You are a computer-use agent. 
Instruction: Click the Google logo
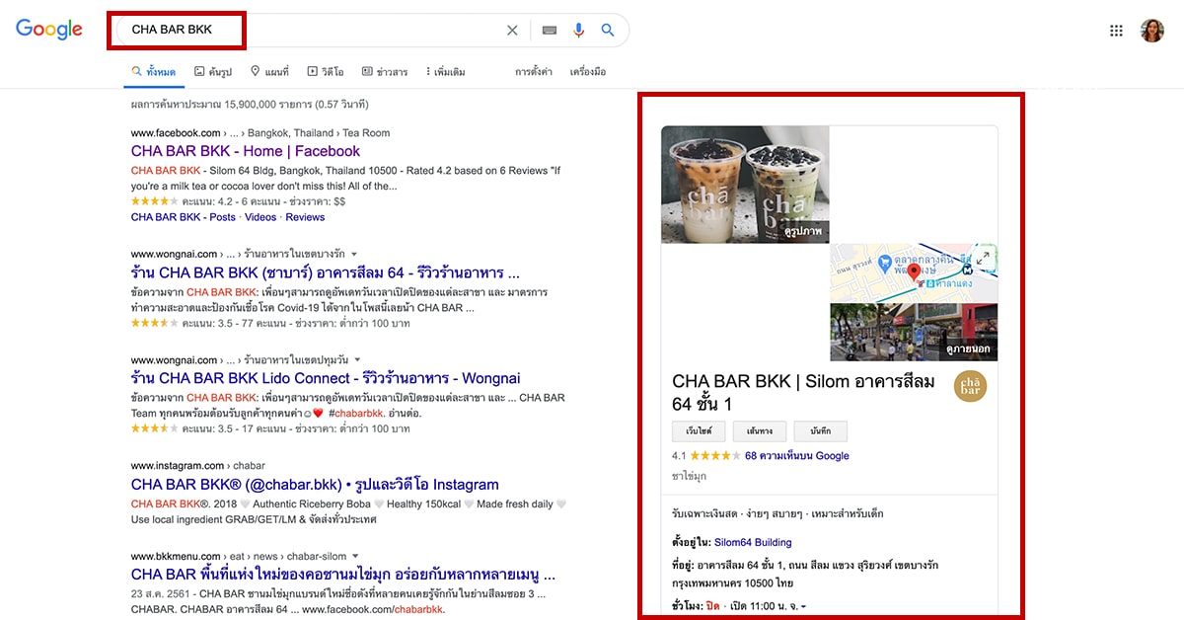pos(49,29)
